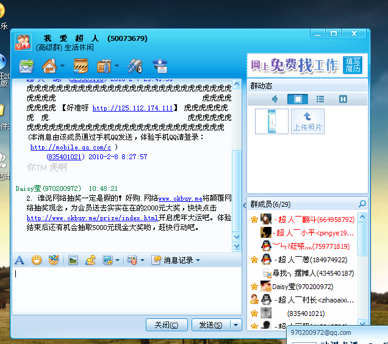This screenshot has height=344, width=388.
Task: Open the group home house icon
Action: point(49,66)
